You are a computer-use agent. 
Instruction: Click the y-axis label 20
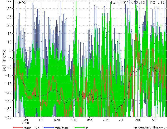click(x=9, y=25)
